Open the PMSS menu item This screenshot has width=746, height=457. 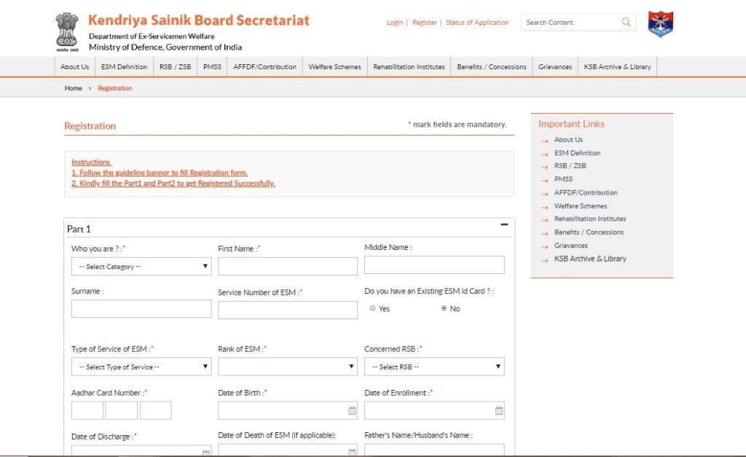pyautogui.click(x=212, y=66)
